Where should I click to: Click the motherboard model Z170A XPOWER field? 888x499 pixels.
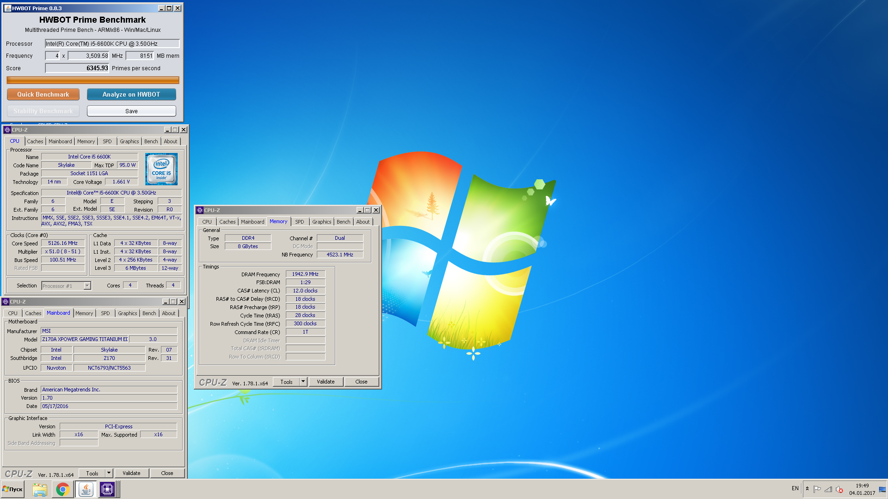pyautogui.click(x=85, y=339)
